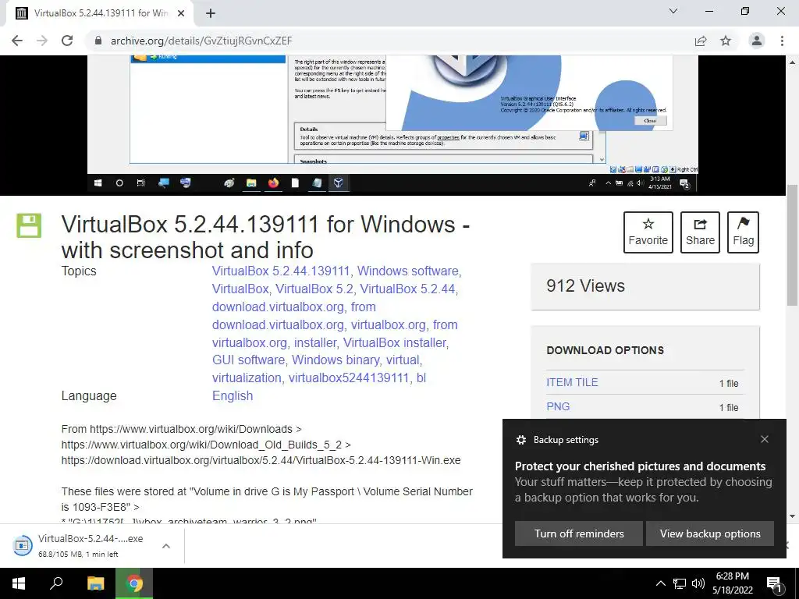Open volume control in tray

pos(698,583)
